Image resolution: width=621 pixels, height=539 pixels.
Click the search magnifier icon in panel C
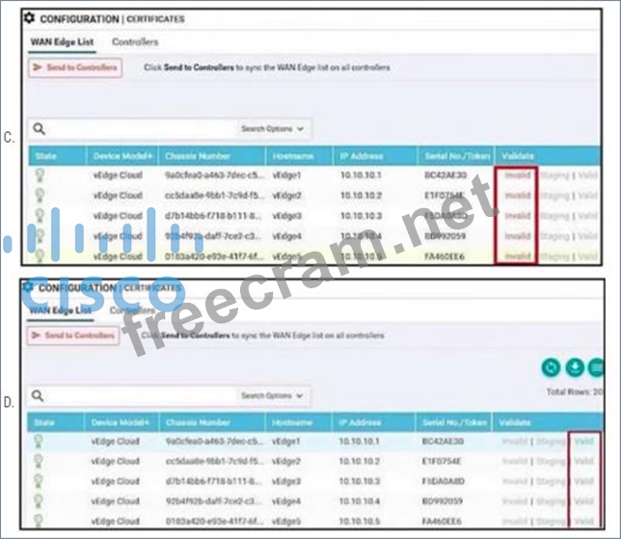37,127
